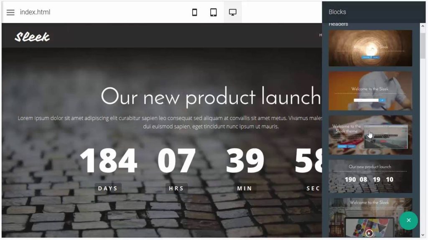Image resolution: width=428 pixels, height=240 pixels.
Task: Select desktop monitor preview icon
Action: (232, 12)
